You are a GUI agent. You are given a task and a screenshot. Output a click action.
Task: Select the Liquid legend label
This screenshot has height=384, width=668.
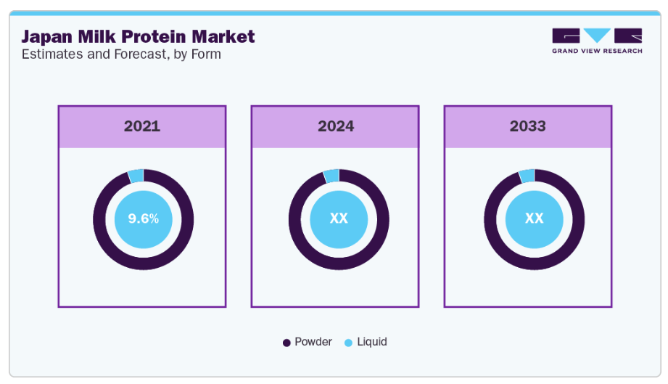(372, 342)
